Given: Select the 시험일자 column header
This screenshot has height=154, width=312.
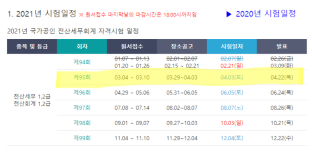Looking at the screenshot, I should pyautogui.click(x=232, y=46).
